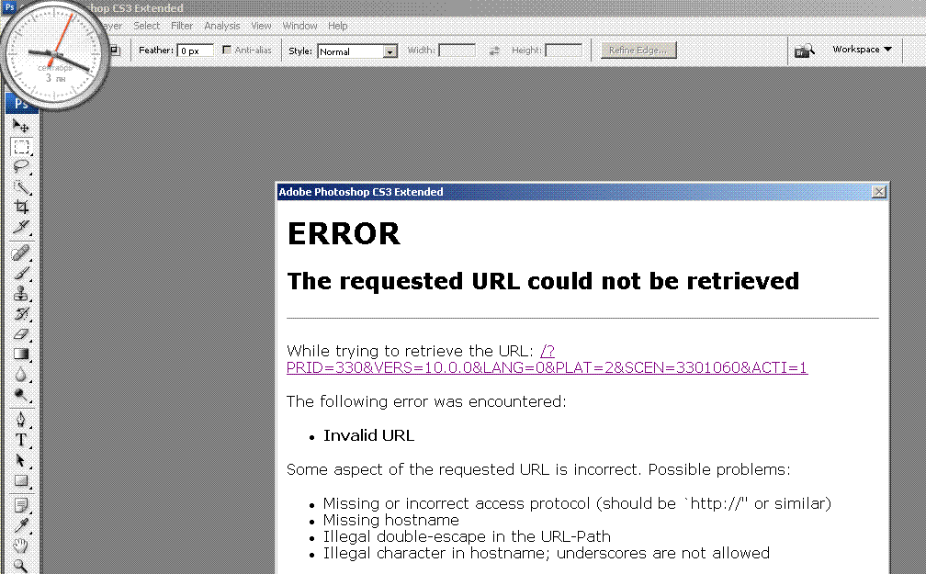Select the Clone Stamp tool
The height and width of the screenshot is (574, 926).
20,294
